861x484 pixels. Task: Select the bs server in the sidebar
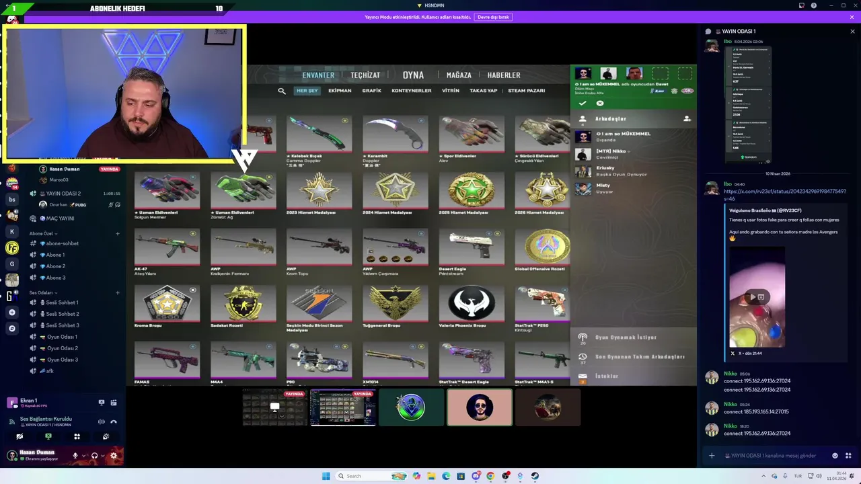point(11,200)
